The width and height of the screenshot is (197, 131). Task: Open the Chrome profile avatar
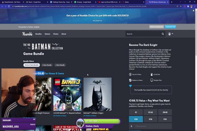pos(191,6)
